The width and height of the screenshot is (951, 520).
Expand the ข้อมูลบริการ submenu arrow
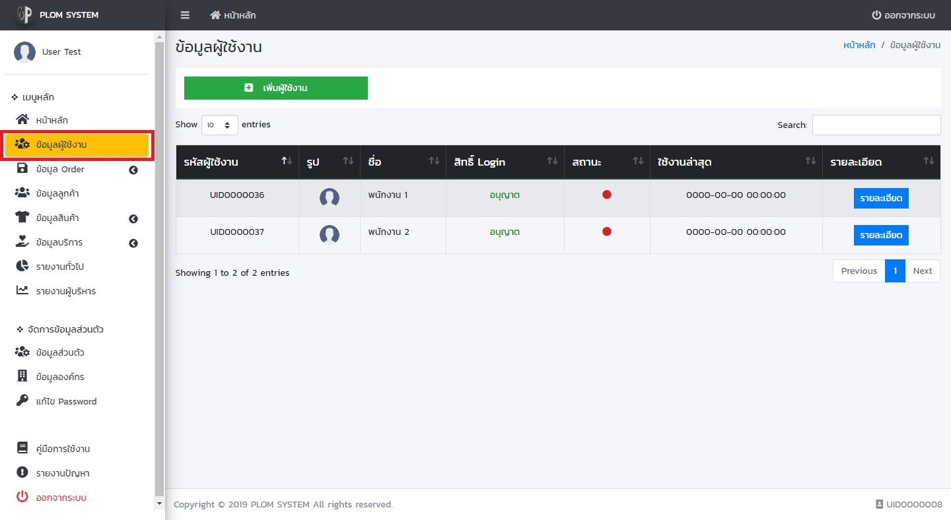pyautogui.click(x=133, y=243)
